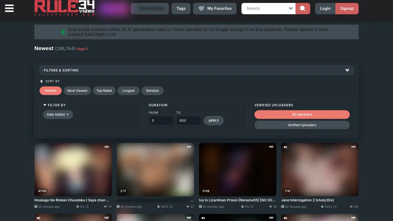Click the eye views icon showing 16
This screenshot has width=393, height=221.
coord(271,207)
